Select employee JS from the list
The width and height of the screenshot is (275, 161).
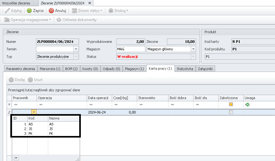(31, 128)
